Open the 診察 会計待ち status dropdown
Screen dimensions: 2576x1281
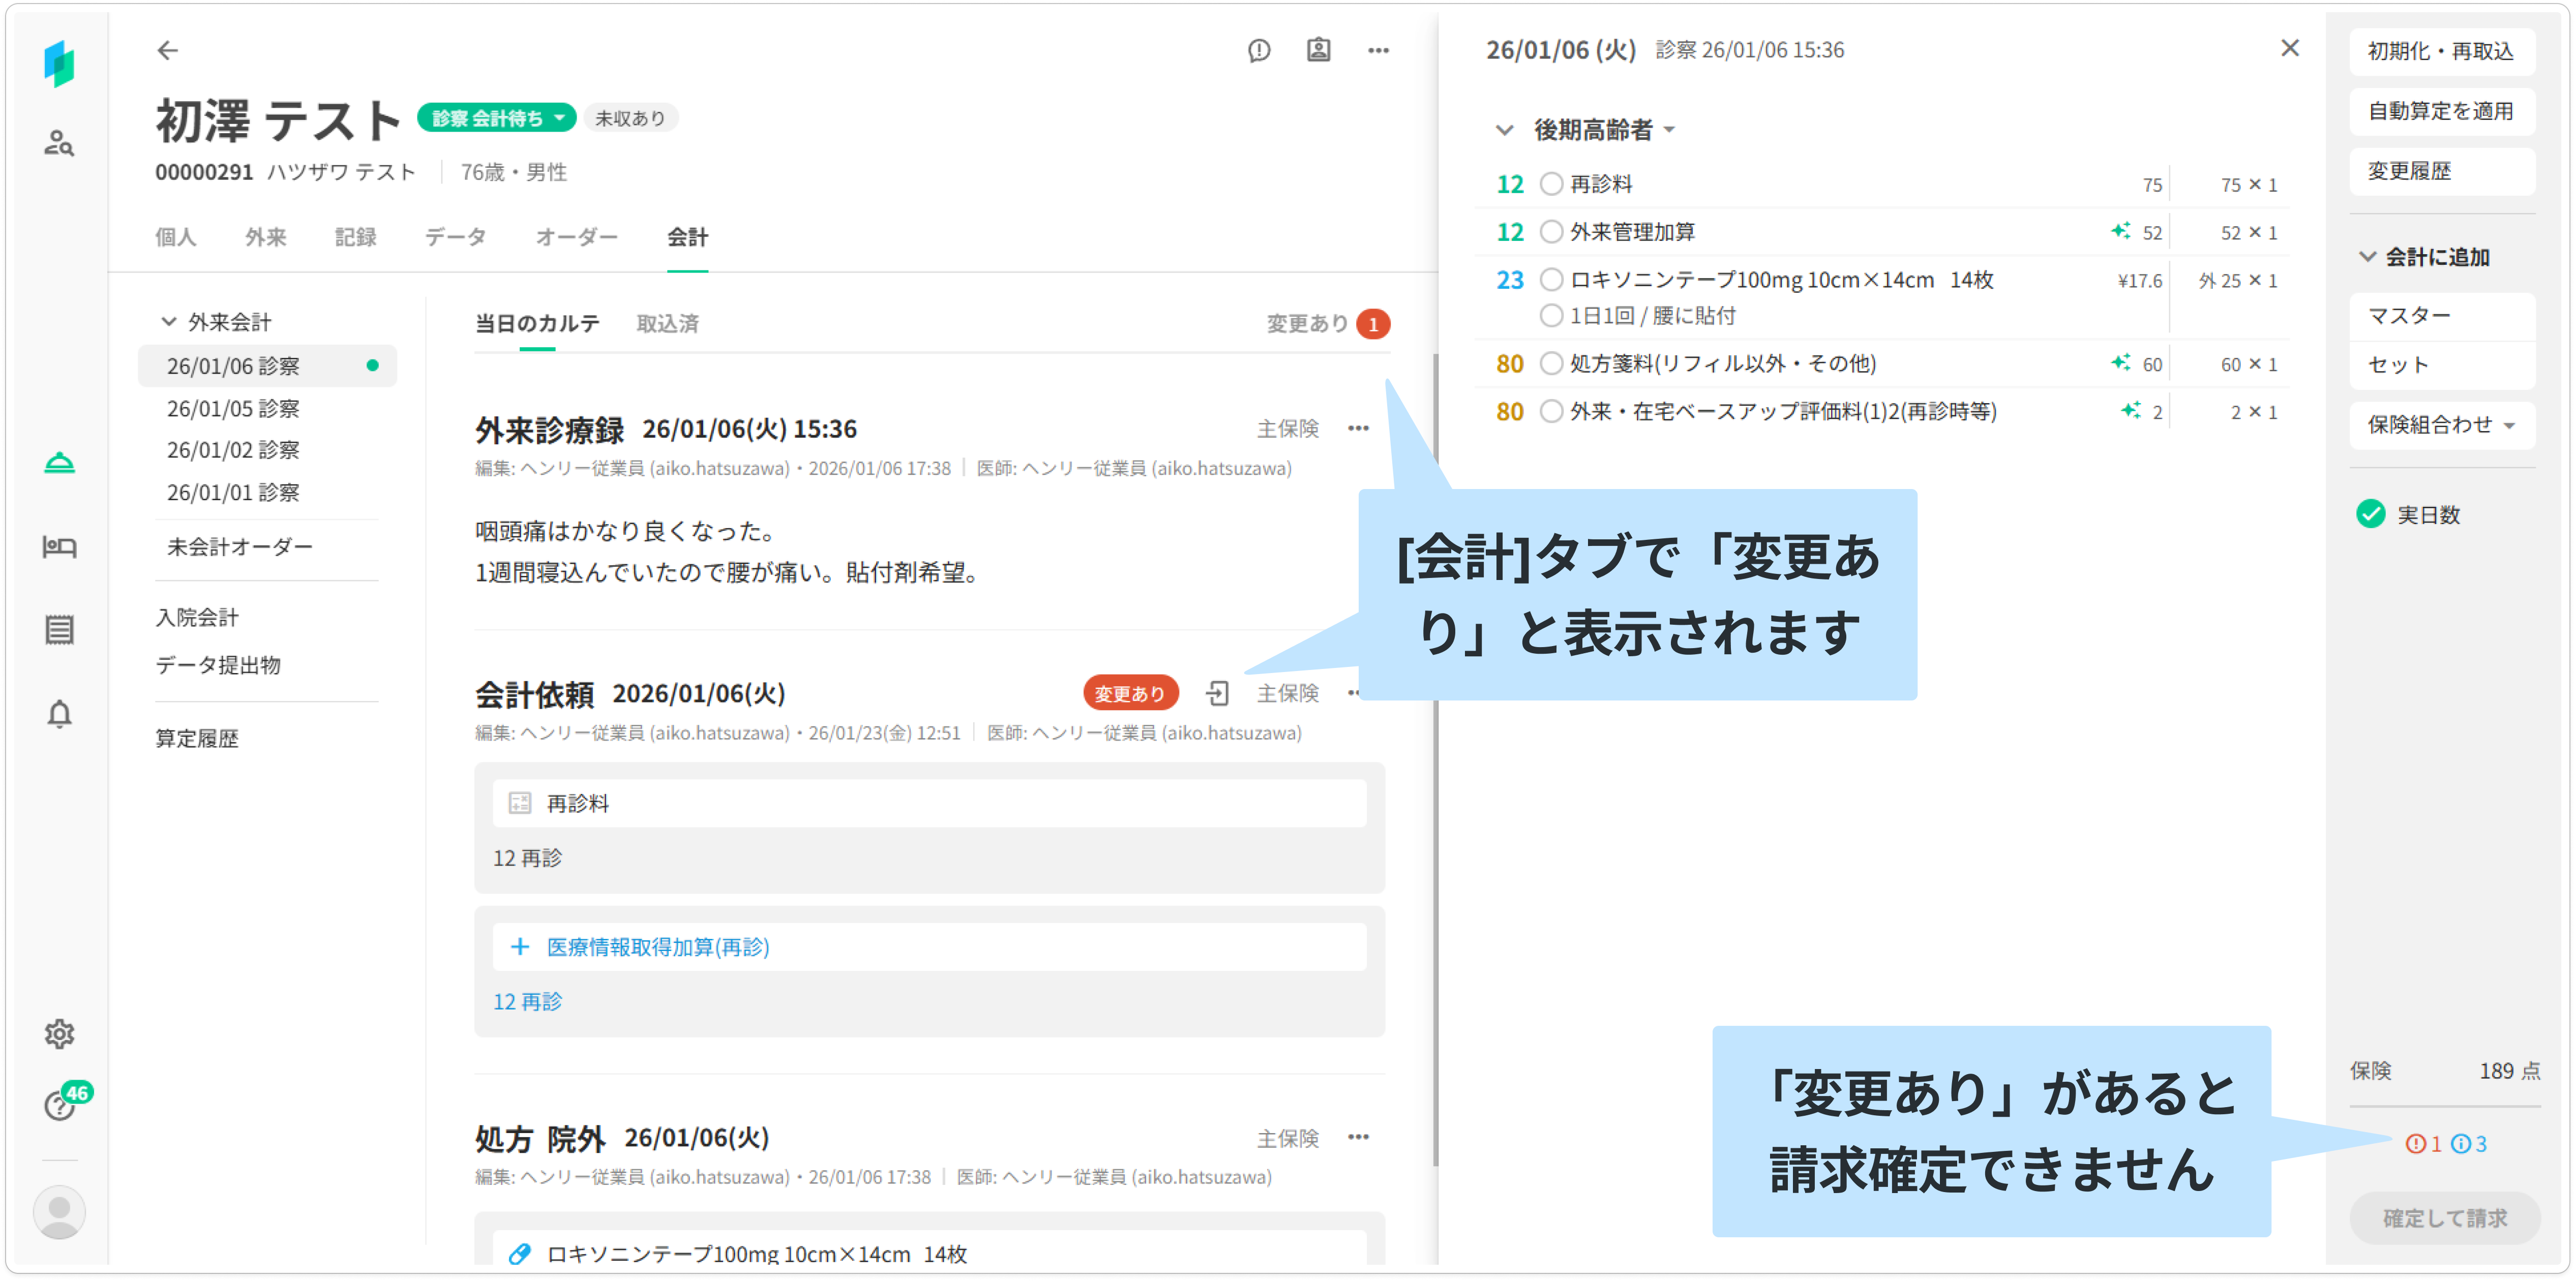[x=497, y=118]
